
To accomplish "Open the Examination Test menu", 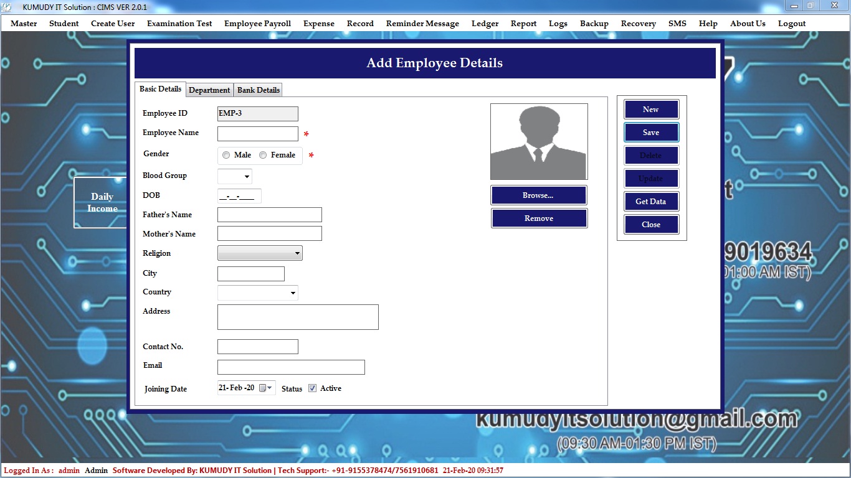I will click(x=179, y=24).
